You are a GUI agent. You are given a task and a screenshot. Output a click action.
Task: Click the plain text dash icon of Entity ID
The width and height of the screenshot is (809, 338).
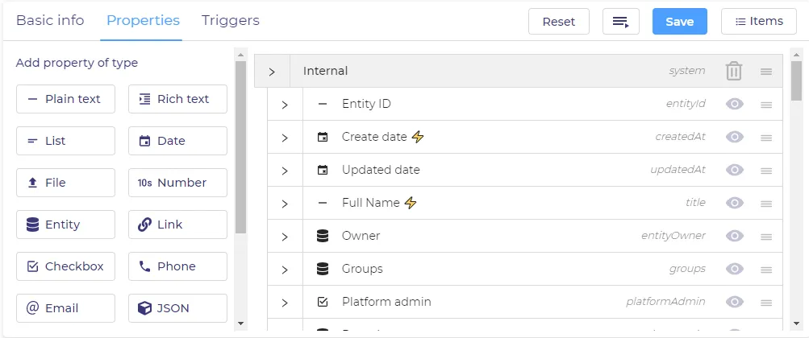coord(323,104)
